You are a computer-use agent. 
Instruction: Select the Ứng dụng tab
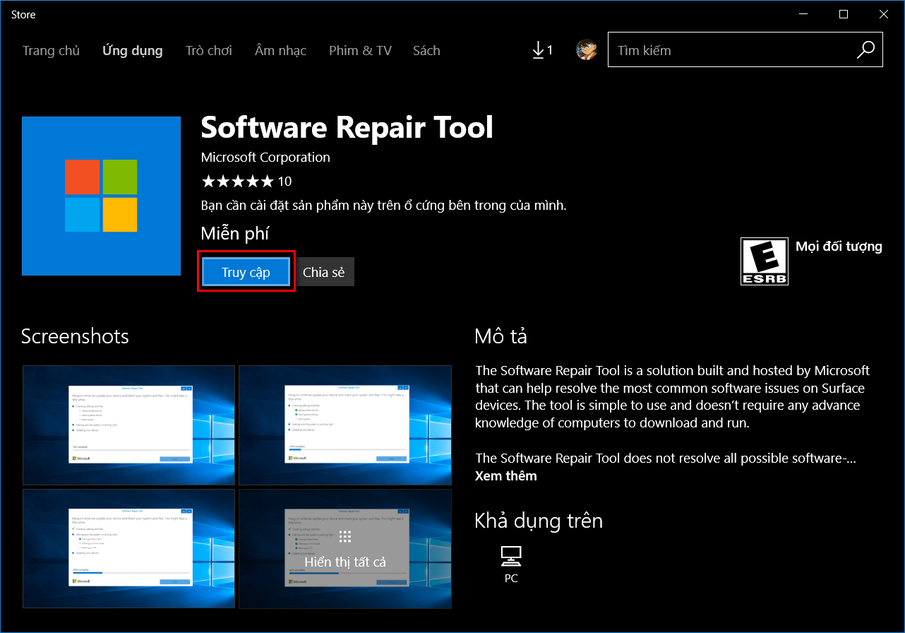click(132, 50)
